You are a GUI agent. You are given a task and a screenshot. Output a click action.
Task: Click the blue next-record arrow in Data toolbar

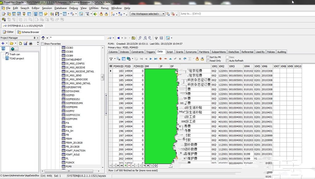pos(151,59)
